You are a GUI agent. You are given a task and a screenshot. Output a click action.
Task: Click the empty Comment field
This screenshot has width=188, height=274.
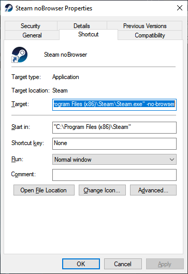pos(114,175)
